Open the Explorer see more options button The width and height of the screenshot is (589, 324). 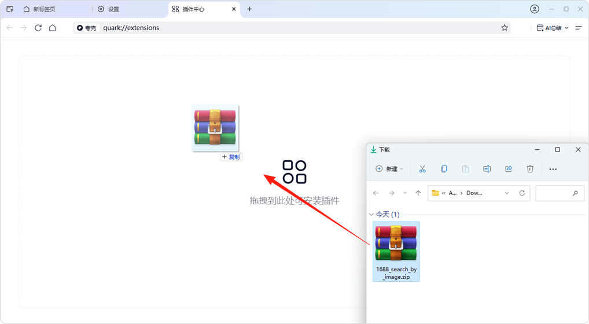click(553, 169)
